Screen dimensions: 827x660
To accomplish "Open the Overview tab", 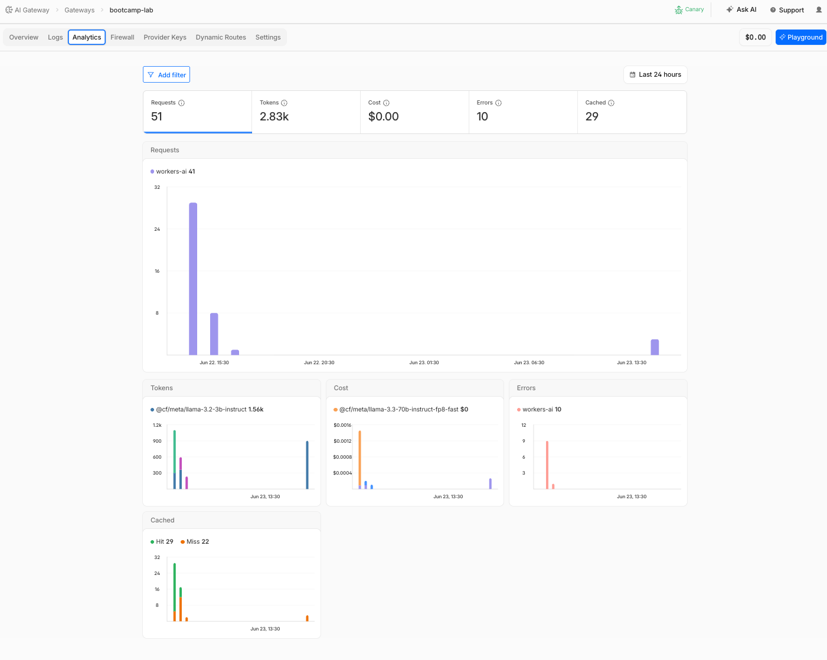I will (24, 37).
